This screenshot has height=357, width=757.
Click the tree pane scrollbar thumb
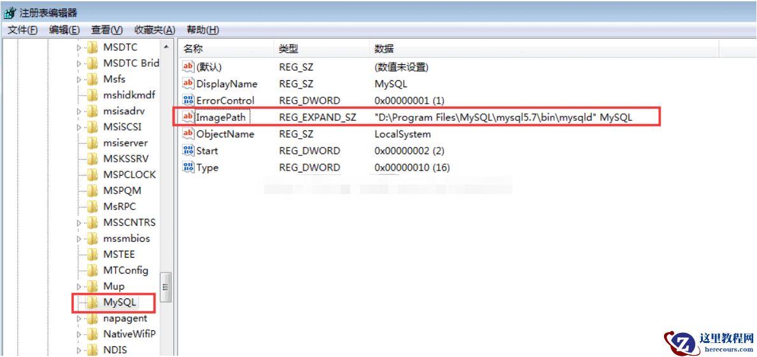click(x=166, y=287)
